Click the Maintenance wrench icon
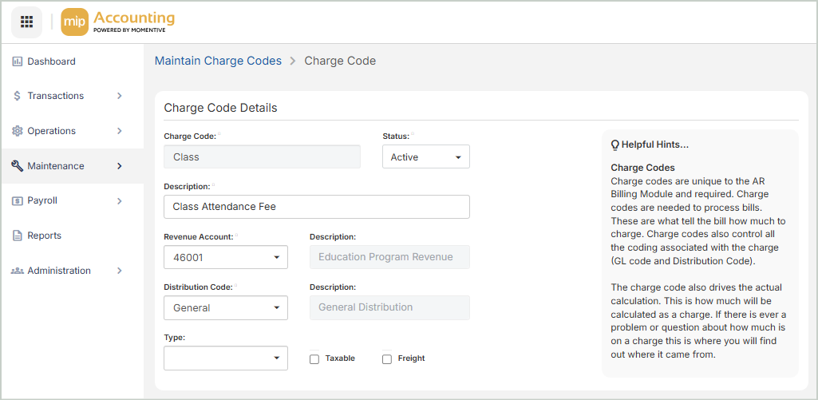Image resolution: width=818 pixels, height=400 pixels. click(x=18, y=166)
